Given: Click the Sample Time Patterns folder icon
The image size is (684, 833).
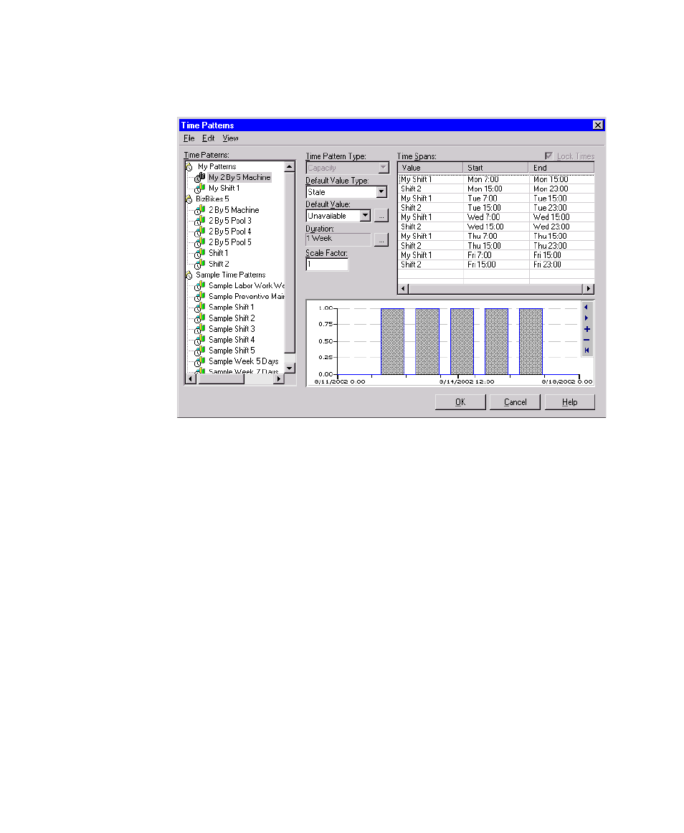Looking at the screenshot, I should pos(189,275).
